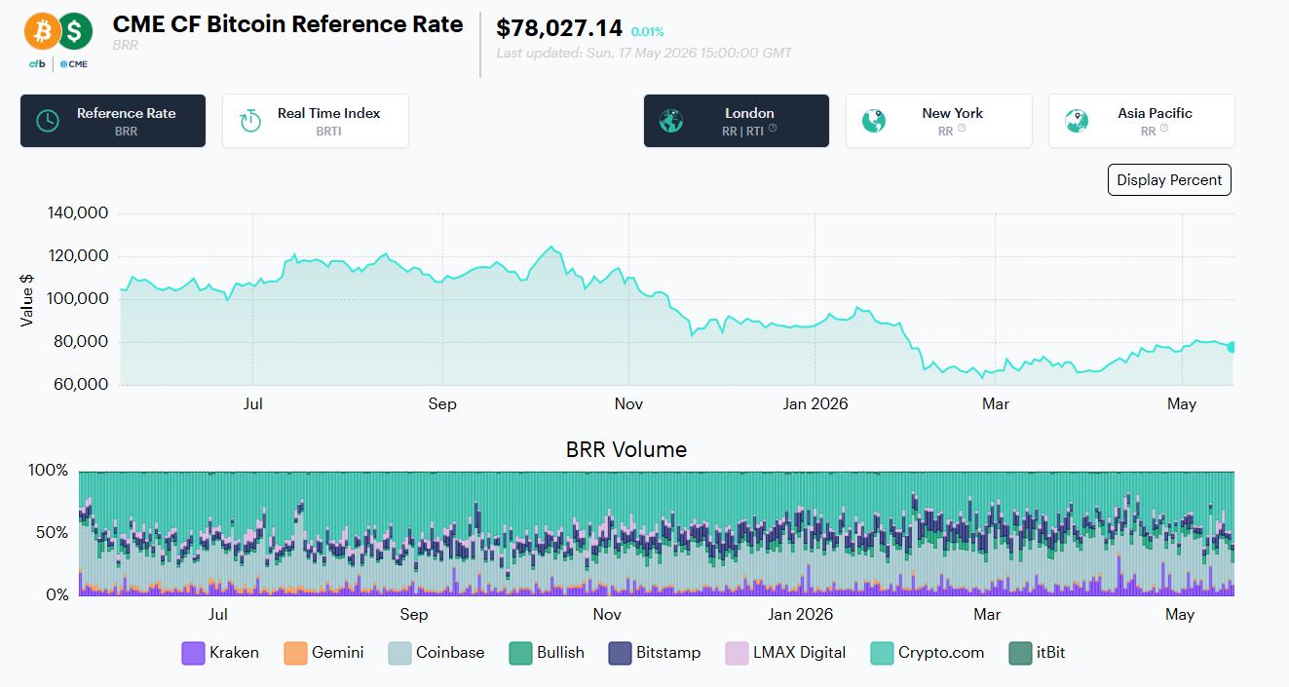Click the clock icon in Reference Rate tab
1289x687 pixels.
[x=47, y=121]
